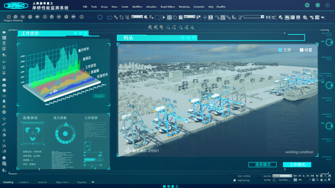Viewport: 335px width, 188px height.
Task: Open the Graph Editors menu
Action: (167, 7)
